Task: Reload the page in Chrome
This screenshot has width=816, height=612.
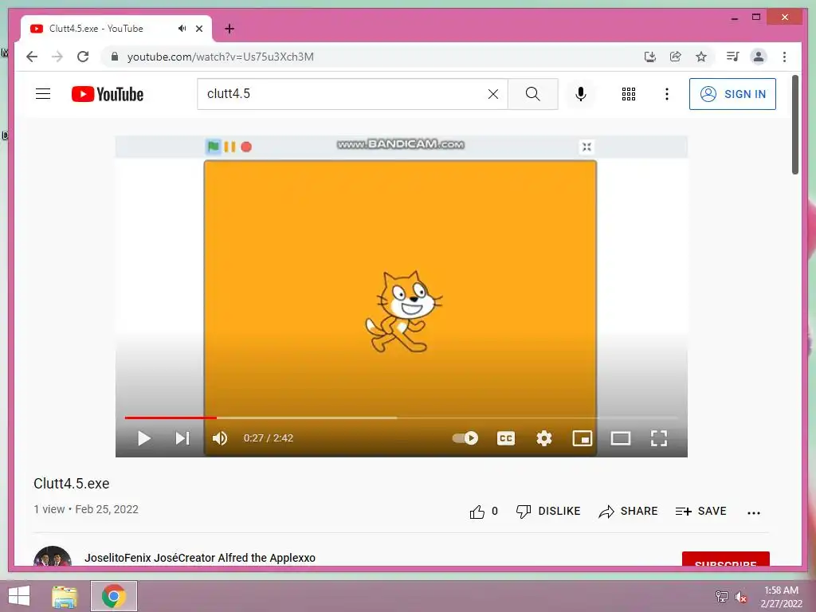Action: pyautogui.click(x=83, y=57)
